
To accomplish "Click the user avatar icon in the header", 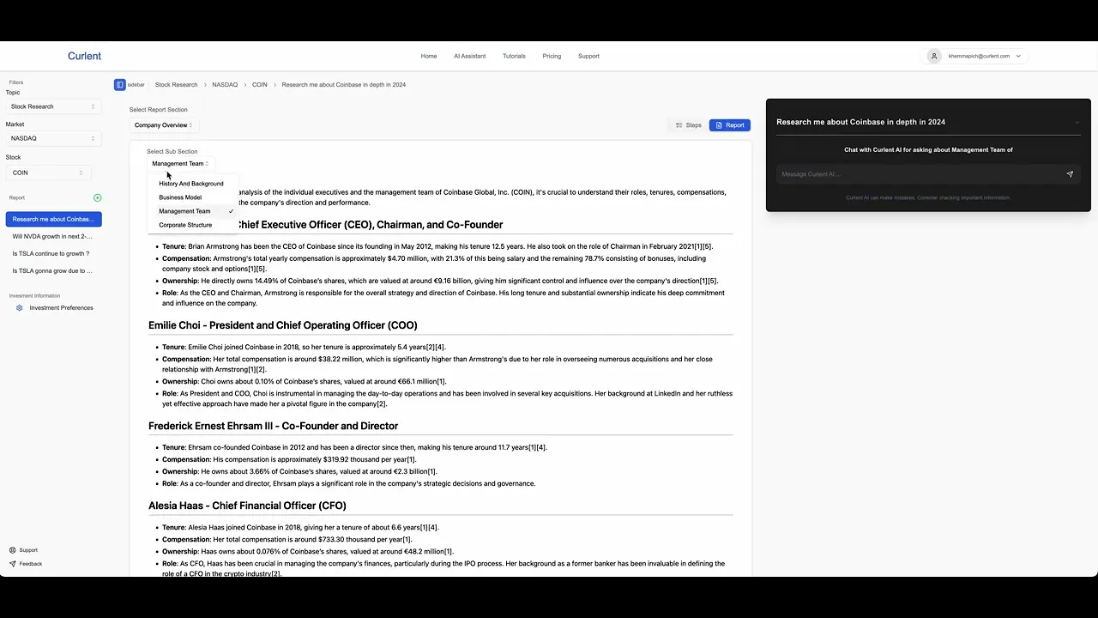I will (x=933, y=56).
